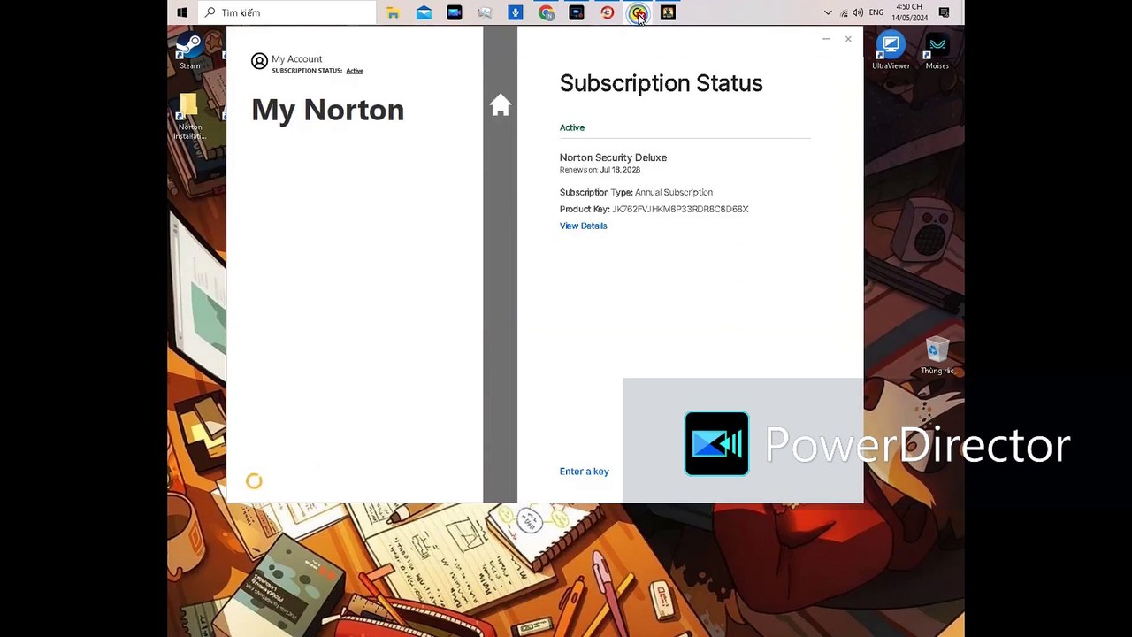Minimize the Norton window

[826, 39]
